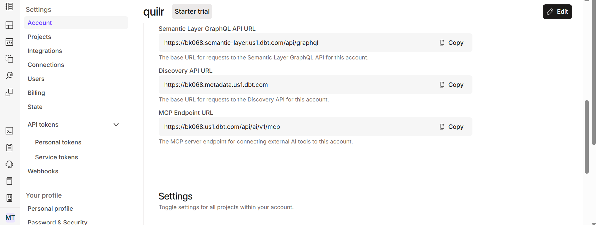Open Personal profile page

point(50,209)
